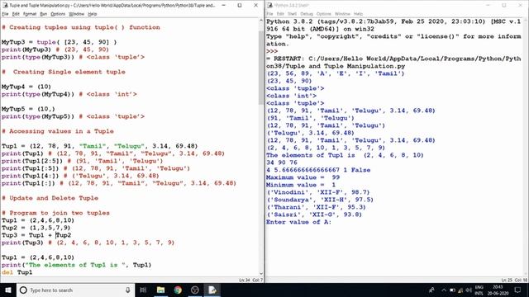Maximize the Python Shell window
Image resolution: width=529 pixels, height=297 pixels.
point(504,6)
